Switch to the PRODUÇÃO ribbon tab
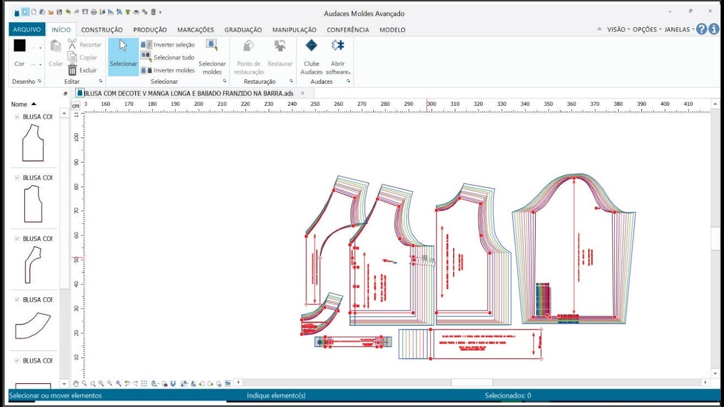Viewport: 724px width, 407px height. [150, 30]
